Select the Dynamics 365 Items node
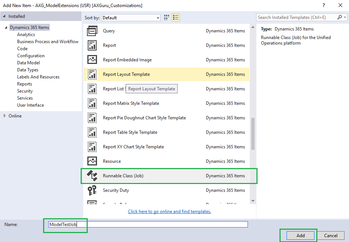This screenshot has height=242, width=349. [29, 28]
